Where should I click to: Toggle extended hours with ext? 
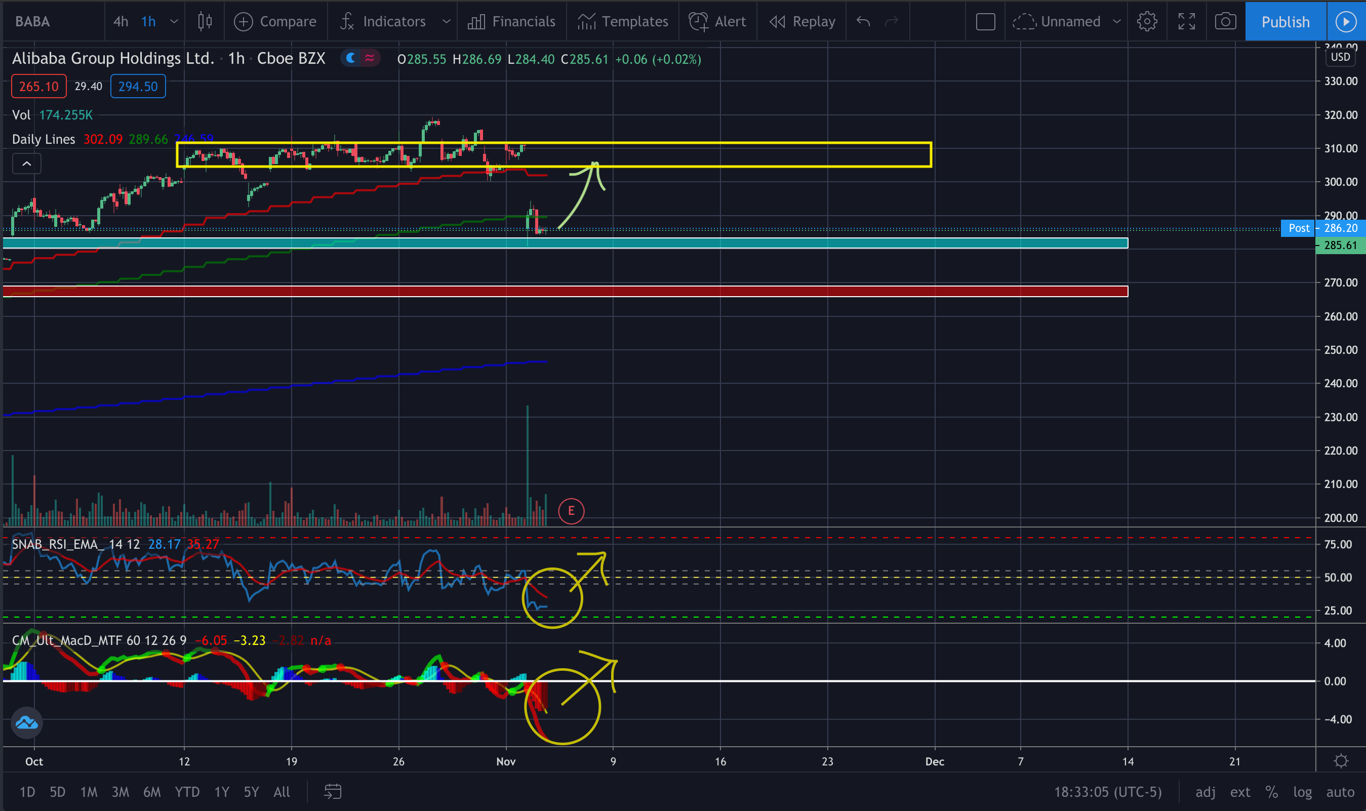click(x=1240, y=792)
